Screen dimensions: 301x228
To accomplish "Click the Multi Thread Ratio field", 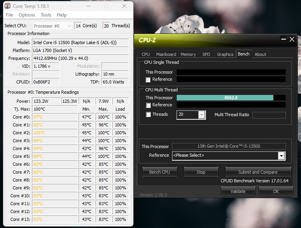I will click(269, 115).
